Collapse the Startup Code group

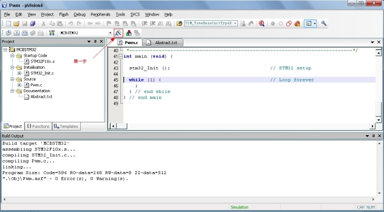(x=12, y=56)
